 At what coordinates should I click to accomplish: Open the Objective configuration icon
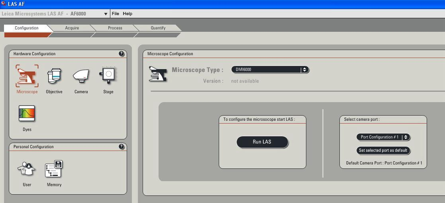(54, 76)
